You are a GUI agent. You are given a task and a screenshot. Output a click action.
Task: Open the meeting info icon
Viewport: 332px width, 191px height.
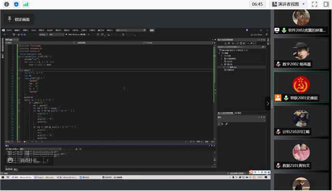[7, 4]
